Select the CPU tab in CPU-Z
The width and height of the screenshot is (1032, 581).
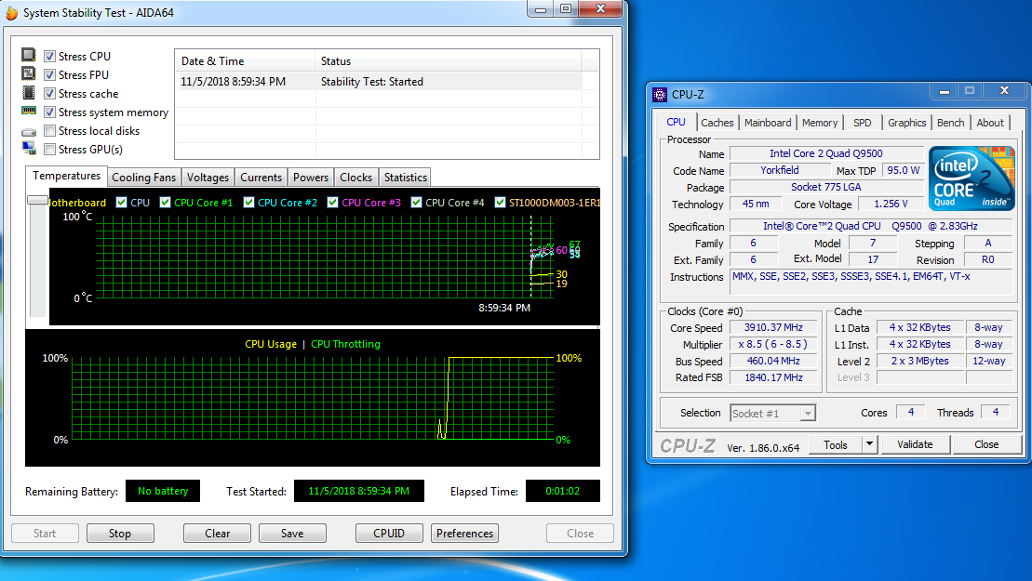tap(676, 123)
